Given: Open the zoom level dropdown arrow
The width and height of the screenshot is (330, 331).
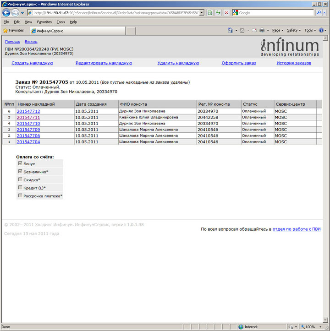Looking at the screenshot, I should click(320, 327).
